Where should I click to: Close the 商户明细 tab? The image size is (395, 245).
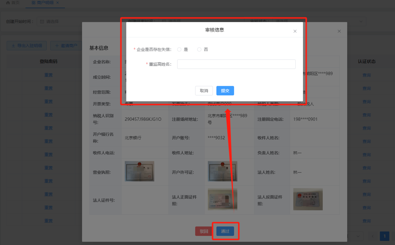point(58,3)
